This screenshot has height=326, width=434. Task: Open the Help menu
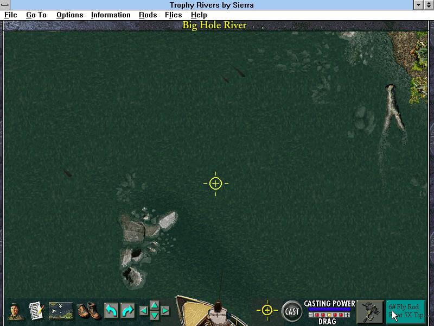coord(199,15)
